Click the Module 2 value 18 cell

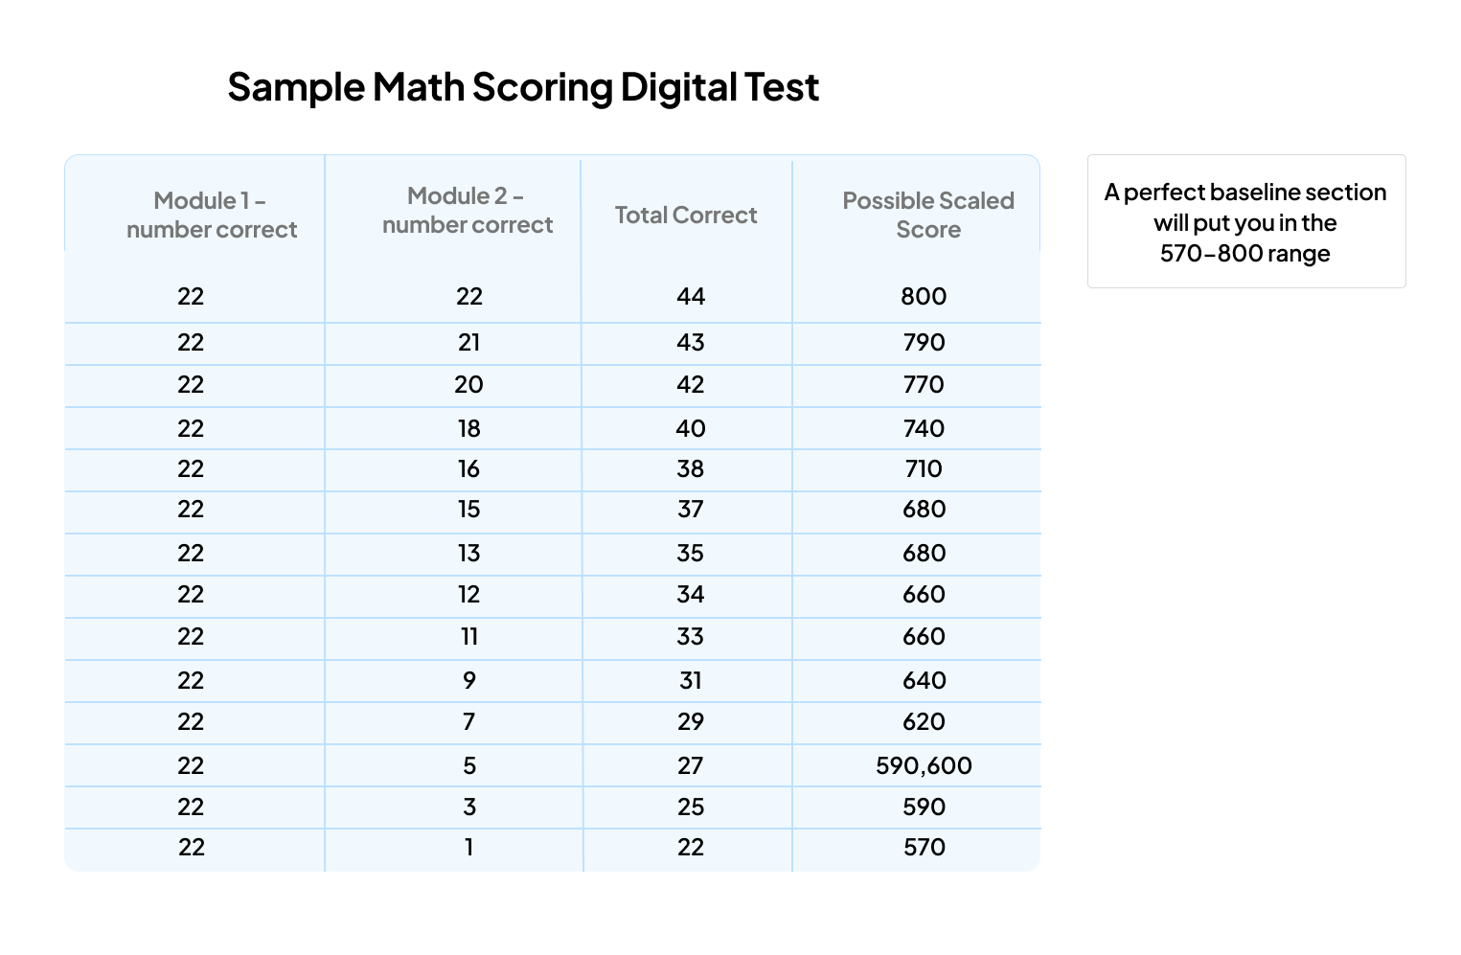(468, 428)
